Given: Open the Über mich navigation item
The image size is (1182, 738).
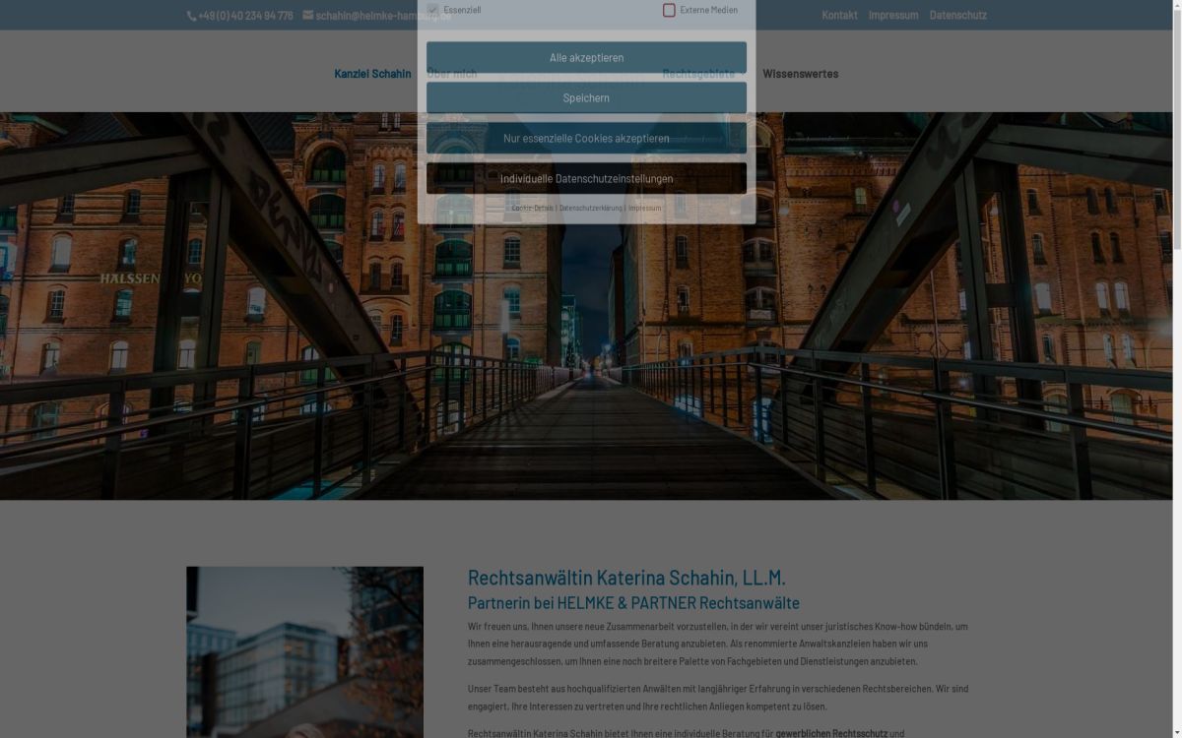Looking at the screenshot, I should pyautogui.click(x=451, y=73).
